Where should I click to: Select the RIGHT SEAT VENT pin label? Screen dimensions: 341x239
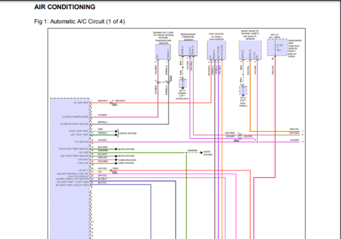pyautogui.click(x=79, y=131)
